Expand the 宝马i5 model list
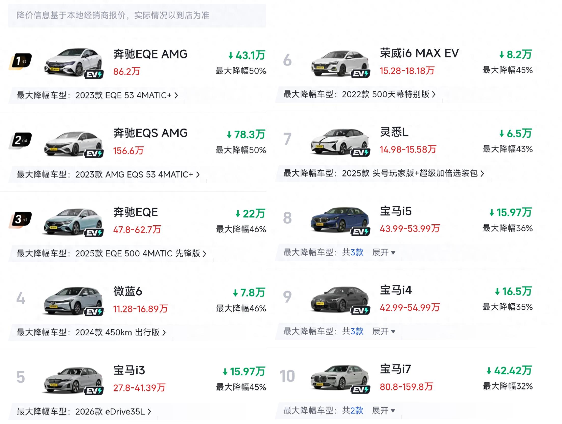 (384, 253)
